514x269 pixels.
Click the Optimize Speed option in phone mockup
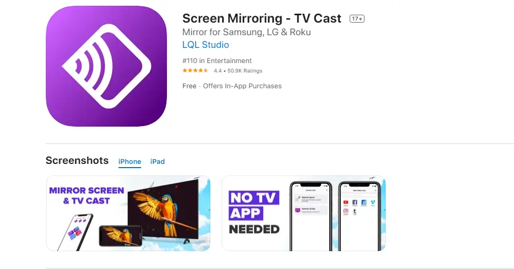[311, 199]
